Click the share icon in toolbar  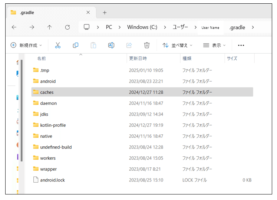tap(129, 45)
